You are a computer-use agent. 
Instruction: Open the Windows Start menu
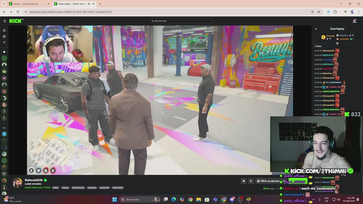(x=115, y=199)
